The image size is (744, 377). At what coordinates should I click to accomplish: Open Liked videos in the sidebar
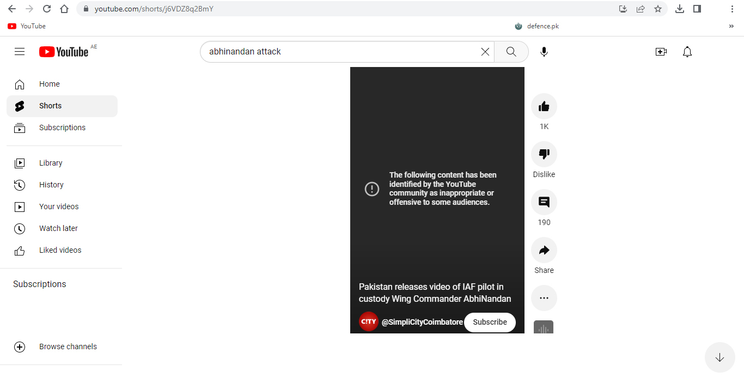[x=62, y=250]
